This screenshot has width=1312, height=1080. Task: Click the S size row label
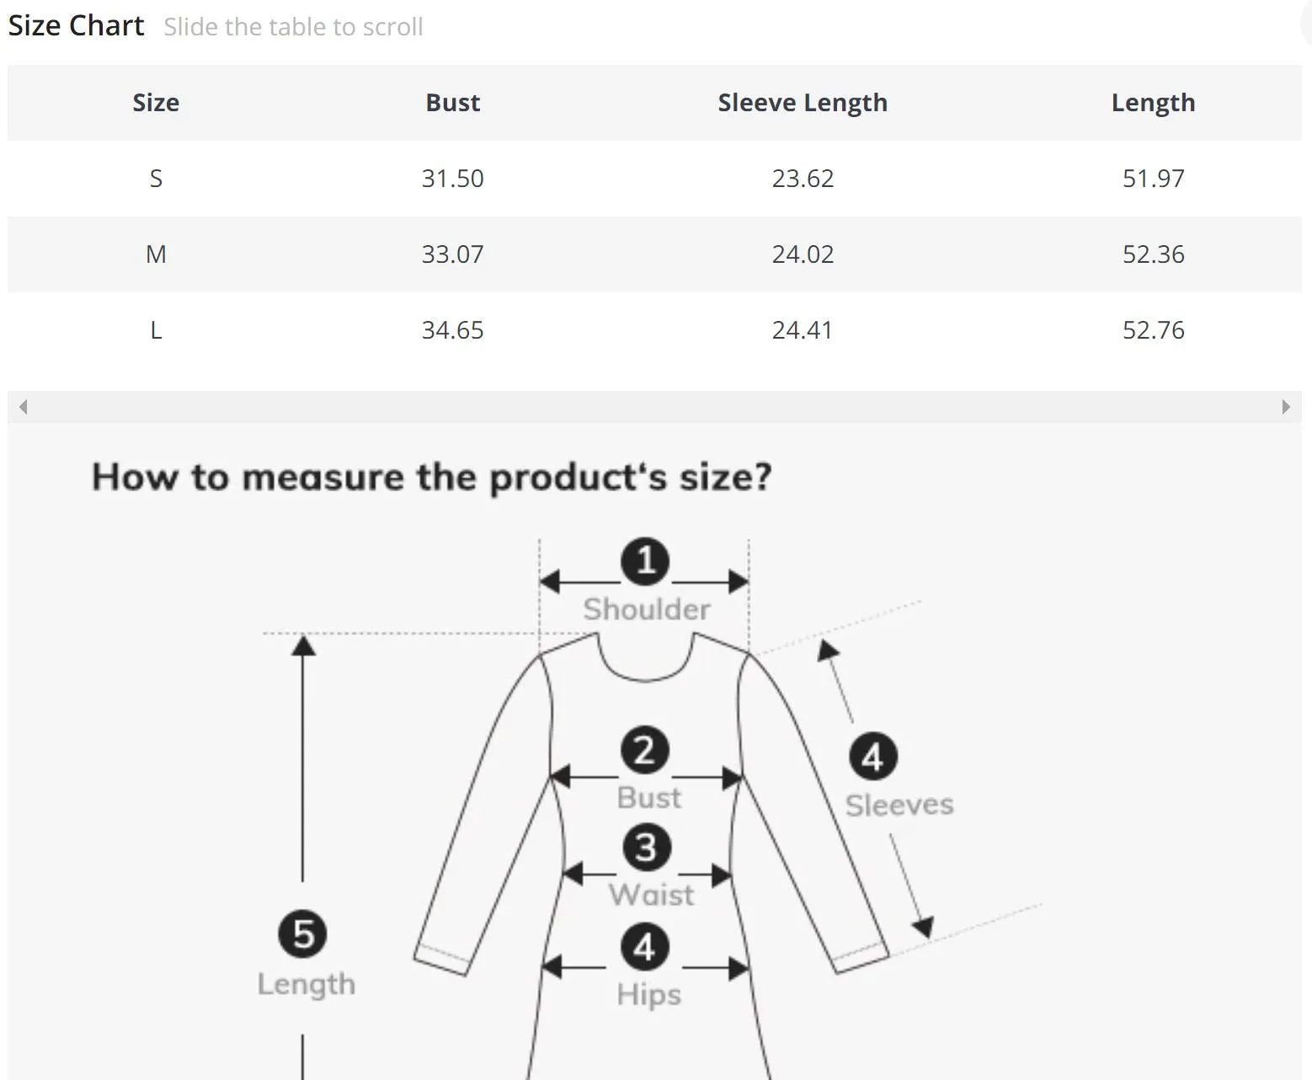pyautogui.click(x=156, y=179)
